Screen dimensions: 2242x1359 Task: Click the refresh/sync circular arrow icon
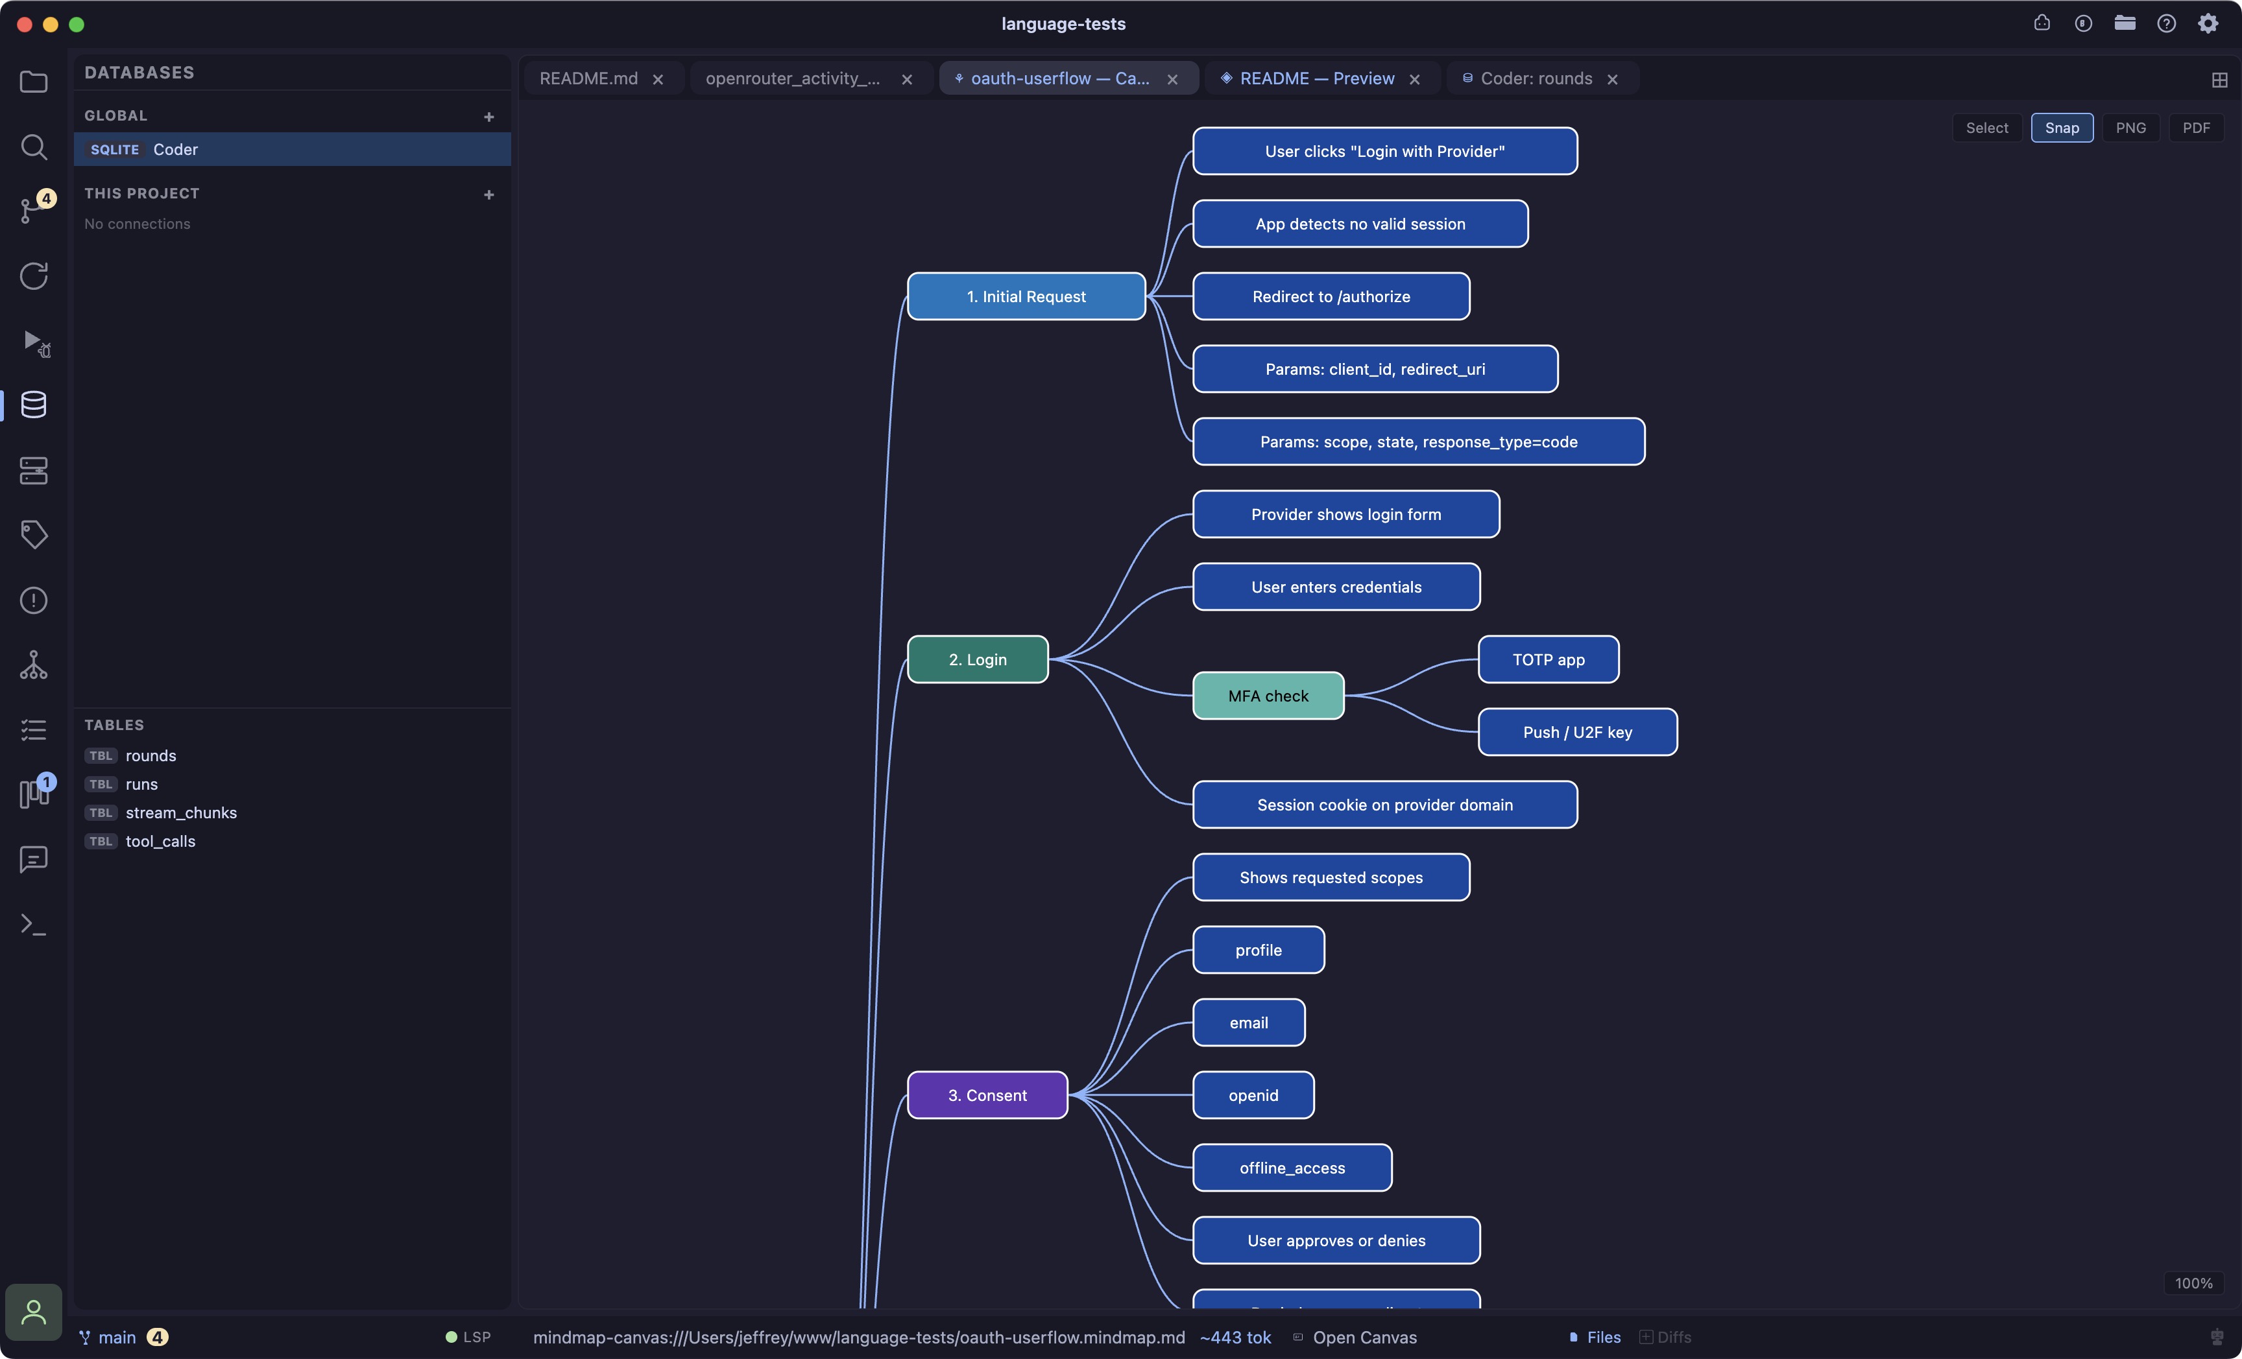pos(34,276)
